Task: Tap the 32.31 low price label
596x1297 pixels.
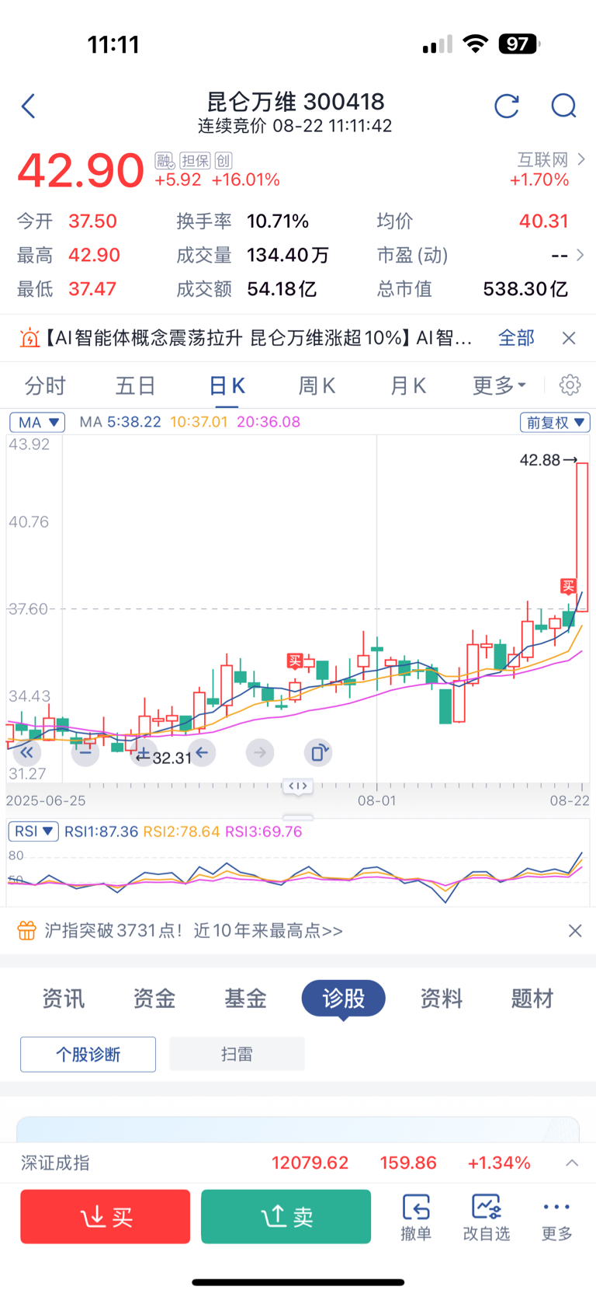Action: coord(172,758)
